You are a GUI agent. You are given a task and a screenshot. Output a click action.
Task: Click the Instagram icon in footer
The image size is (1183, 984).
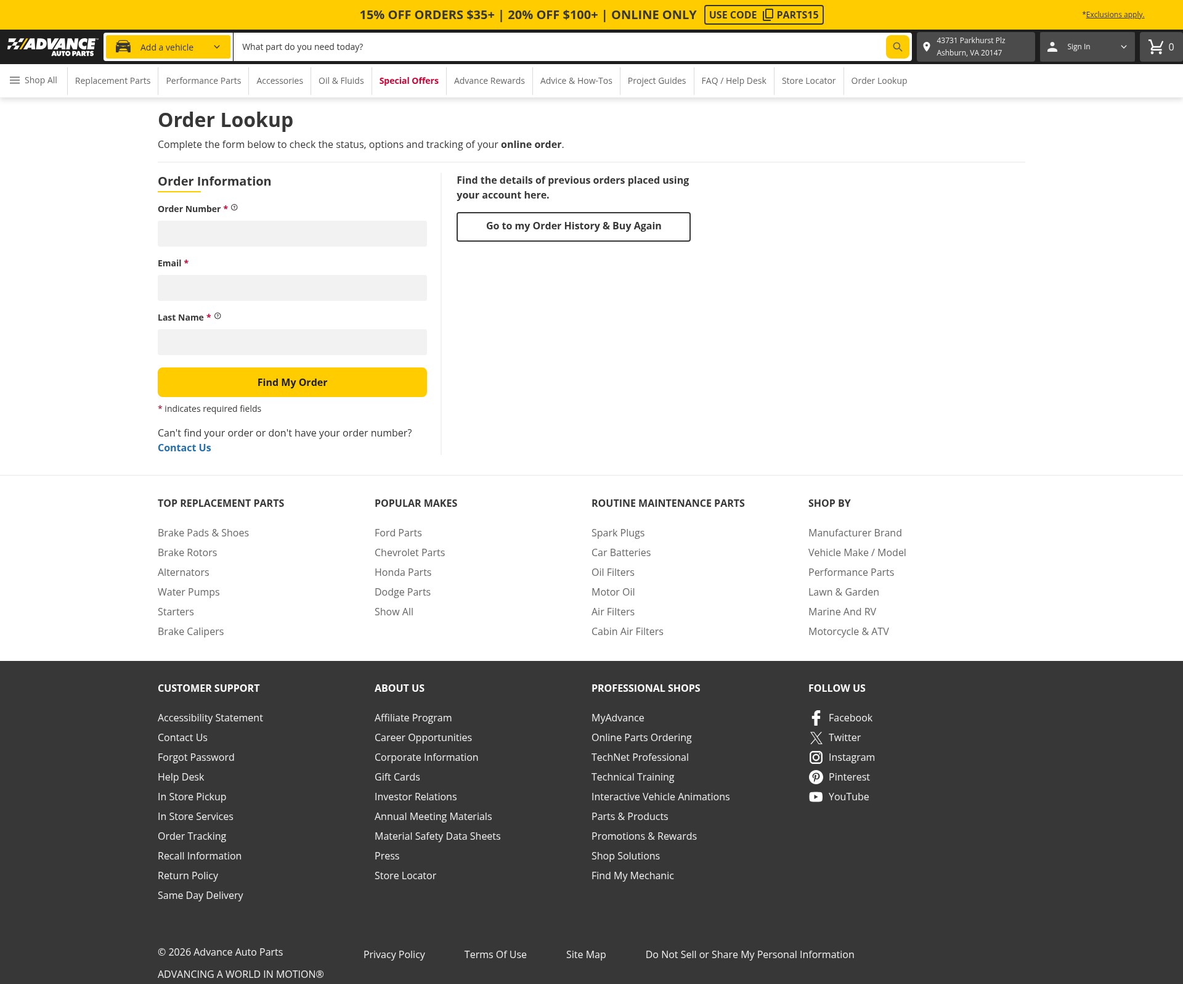tap(816, 757)
